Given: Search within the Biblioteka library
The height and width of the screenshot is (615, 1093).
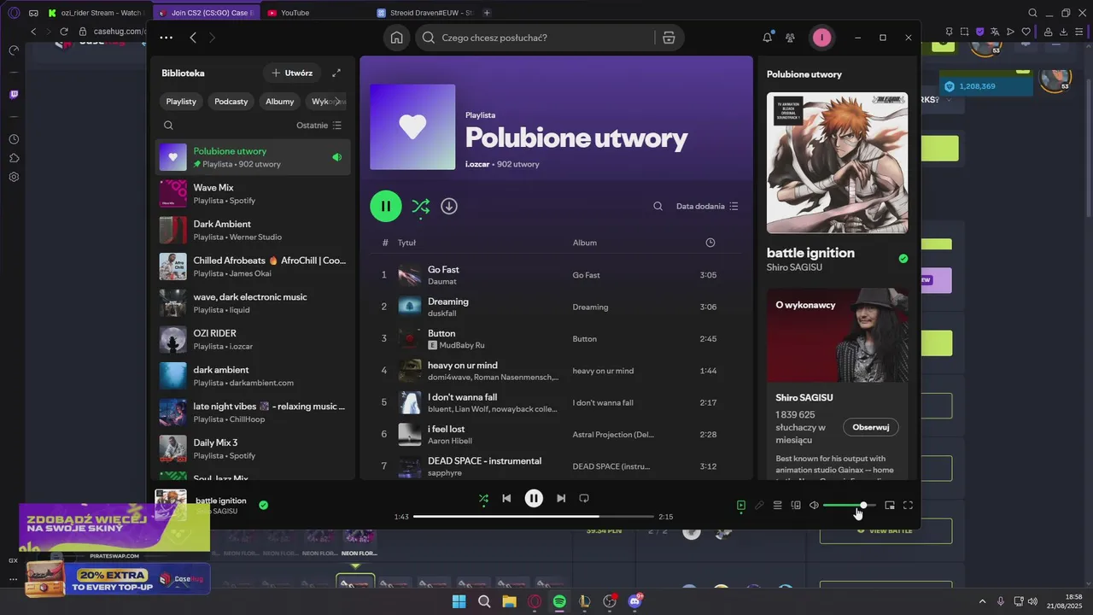Looking at the screenshot, I should 168,126.
